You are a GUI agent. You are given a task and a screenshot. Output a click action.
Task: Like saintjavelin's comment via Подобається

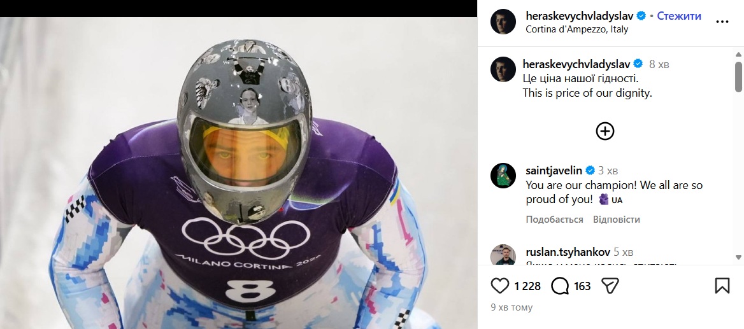click(x=554, y=220)
